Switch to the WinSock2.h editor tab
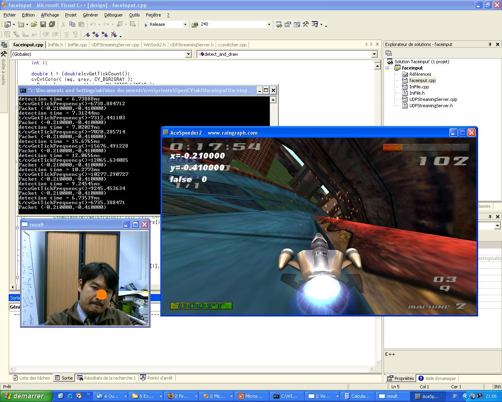The image size is (502, 402). (x=155, y=45)
